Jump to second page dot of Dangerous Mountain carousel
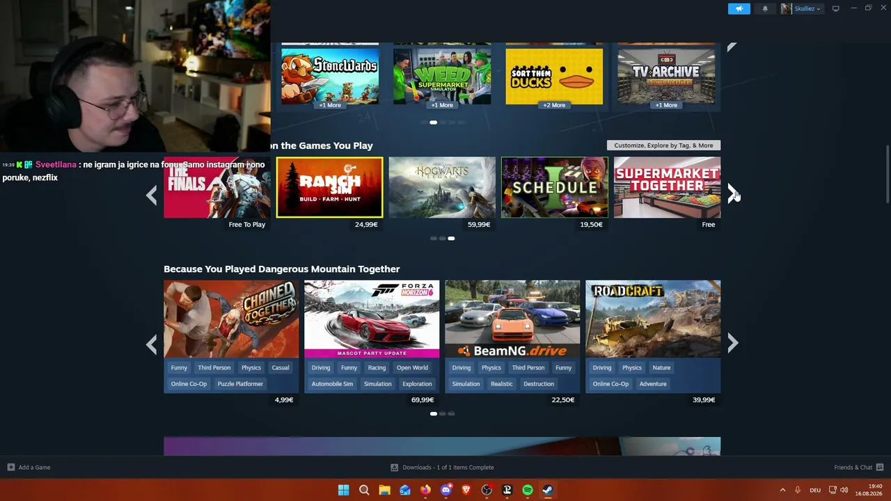The image size is (891, 501). click(442, 414)
